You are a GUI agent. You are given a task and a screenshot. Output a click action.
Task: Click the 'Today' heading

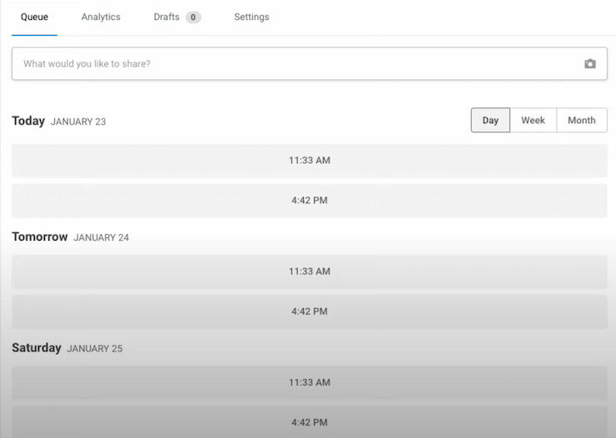point(28,121)
